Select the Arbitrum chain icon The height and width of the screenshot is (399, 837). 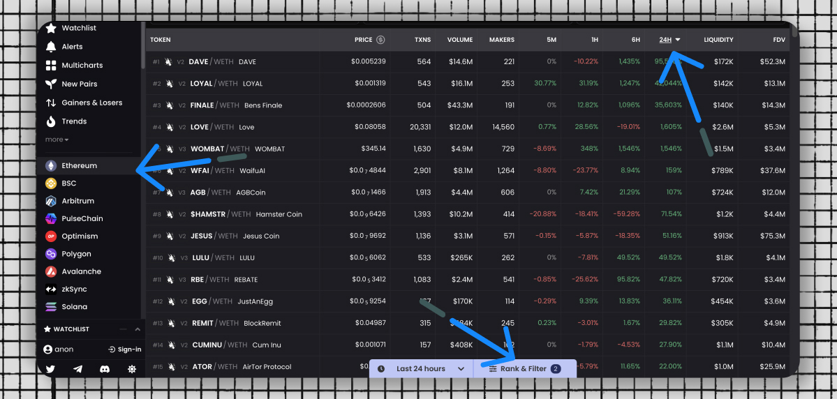pyautogui.click(x=51, y=201)
